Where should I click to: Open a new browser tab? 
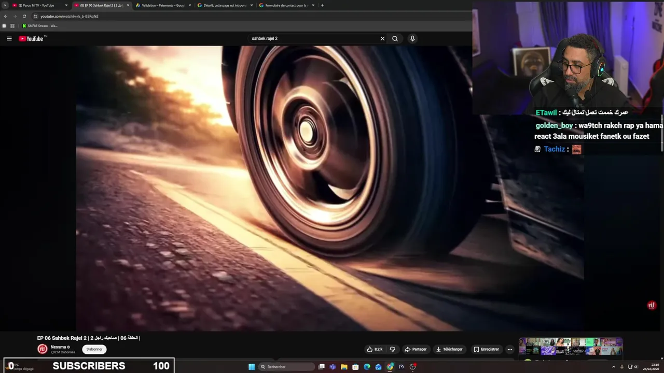point(323,5)
